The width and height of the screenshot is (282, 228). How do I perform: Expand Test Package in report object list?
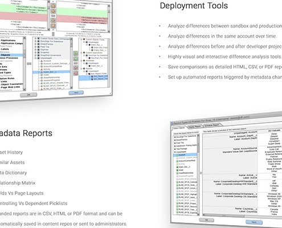tap(175, 149)
